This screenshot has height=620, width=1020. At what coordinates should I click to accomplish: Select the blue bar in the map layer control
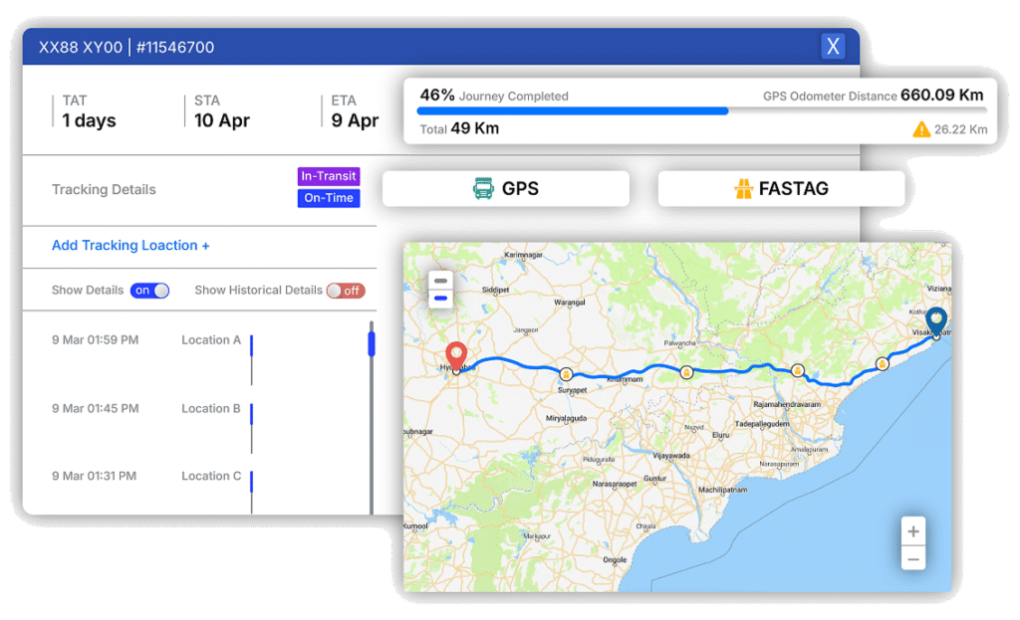pyautogui.click(x=440, y=299)
